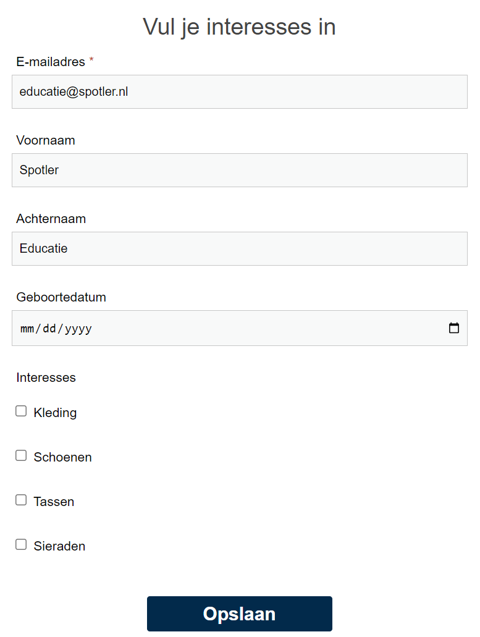Click the Achternaam label text
The height and width of the screenshot is (637, 480).
click(51, 219)
